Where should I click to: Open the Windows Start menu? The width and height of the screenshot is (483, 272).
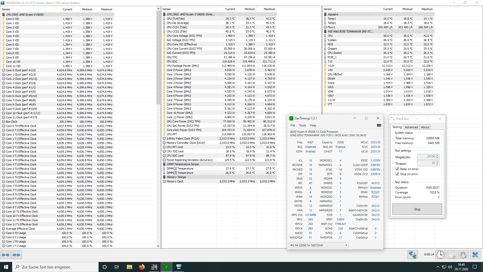coord(6,267)
